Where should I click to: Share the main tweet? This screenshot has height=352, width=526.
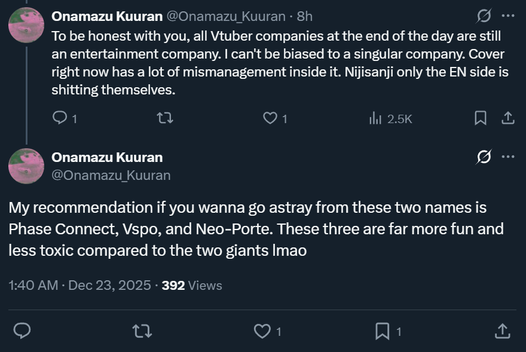[503, 330]
